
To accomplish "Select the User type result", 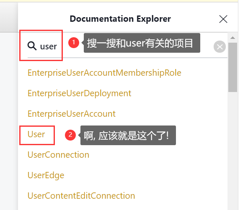I will [x=36, y=134].
